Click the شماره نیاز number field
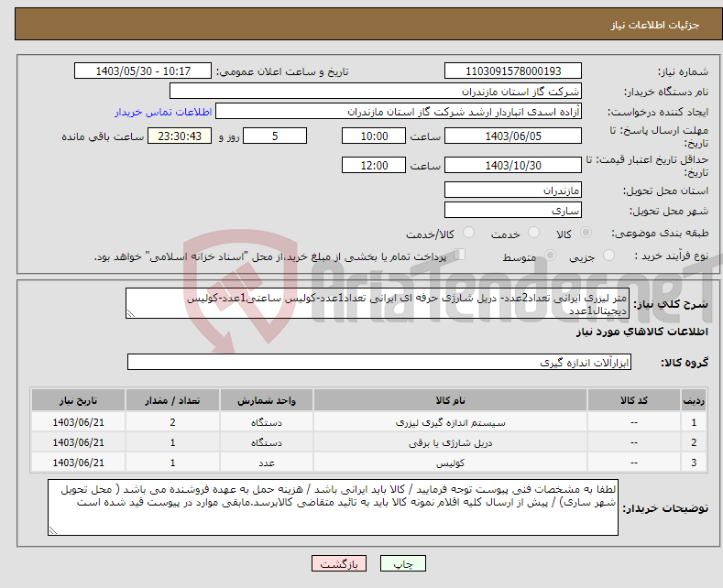This screenshot has height=588, width=723. click(513, 71)
